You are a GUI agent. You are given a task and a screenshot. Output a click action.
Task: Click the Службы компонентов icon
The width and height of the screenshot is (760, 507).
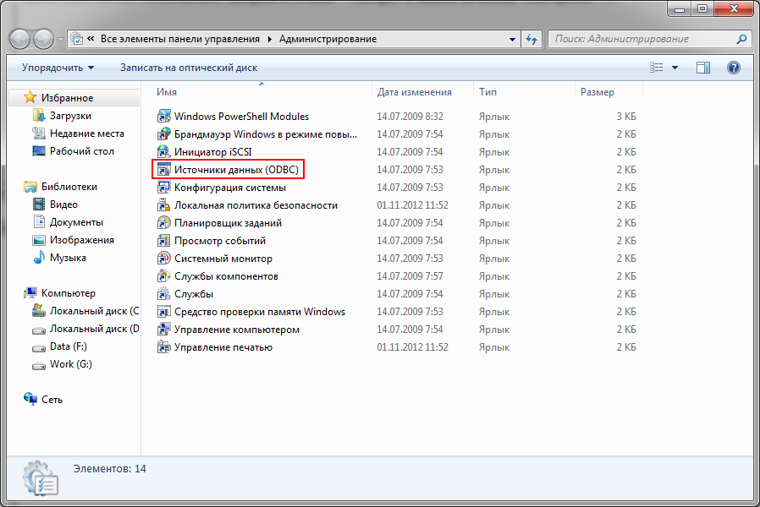pos(164,276)
